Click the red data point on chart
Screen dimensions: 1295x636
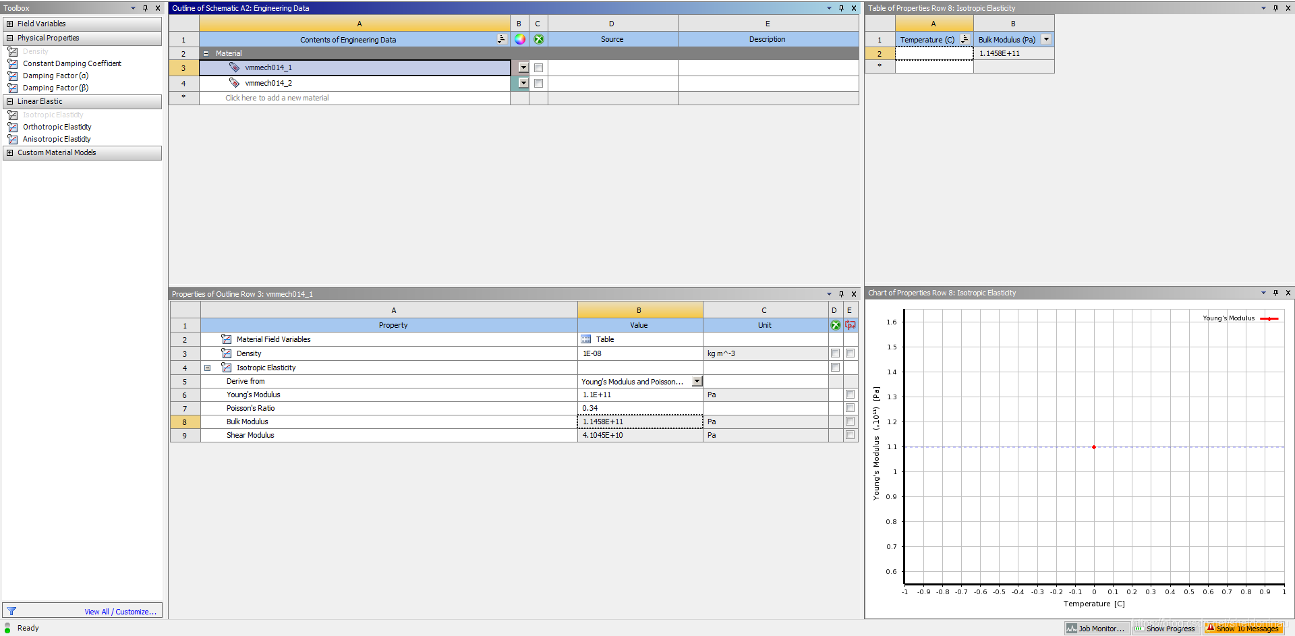(1094, 447)
